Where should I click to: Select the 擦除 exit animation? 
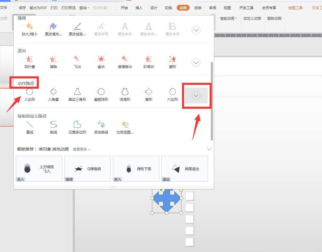click(x=53, y=61)
